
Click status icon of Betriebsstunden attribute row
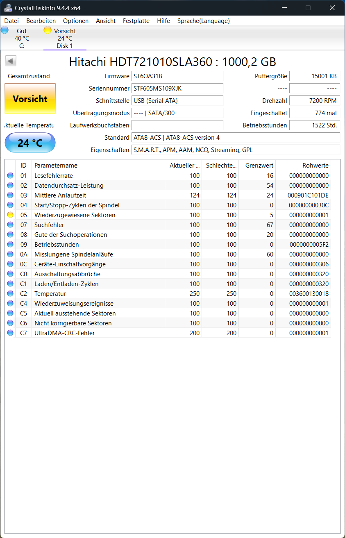pyautogui.click(x=10, y=245)
